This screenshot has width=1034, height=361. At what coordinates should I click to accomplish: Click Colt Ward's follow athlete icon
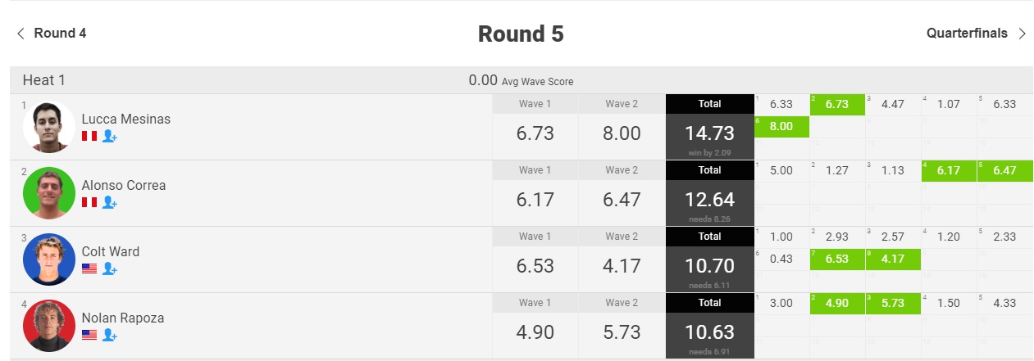tap(110, 268)
